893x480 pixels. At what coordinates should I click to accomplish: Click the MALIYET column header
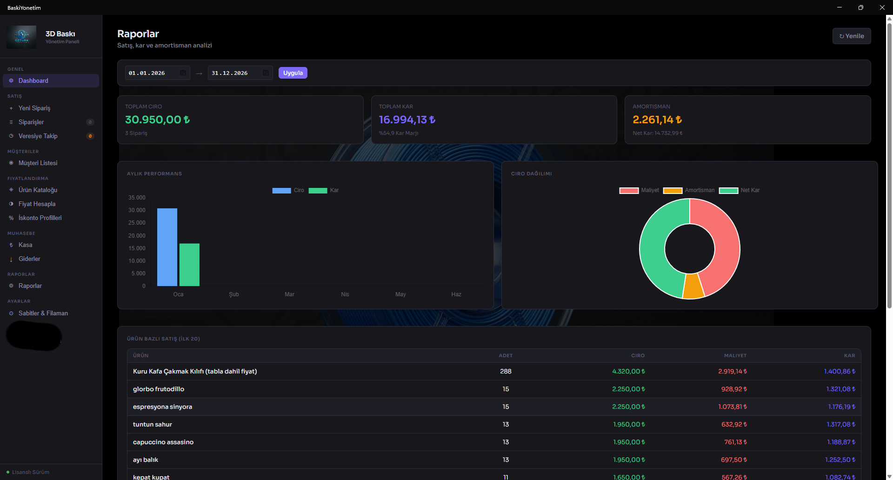pos(735,355)
